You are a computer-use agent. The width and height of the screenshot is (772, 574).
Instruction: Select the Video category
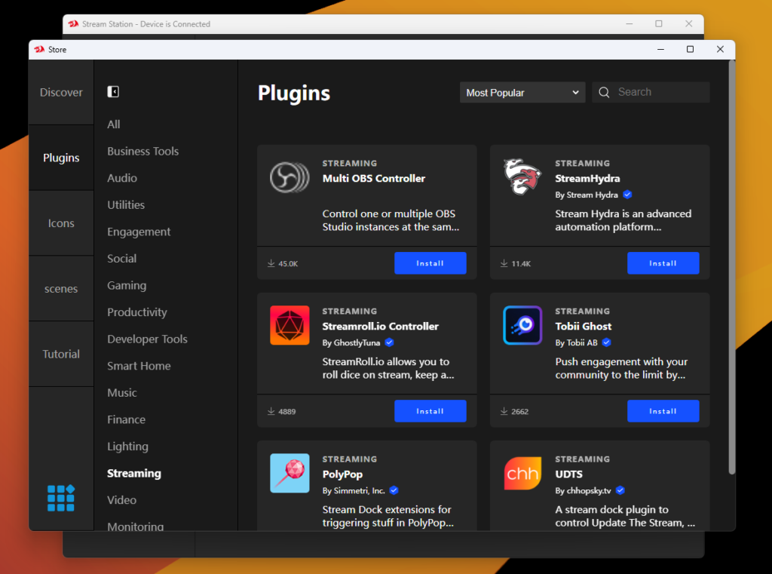click(121, 500)
